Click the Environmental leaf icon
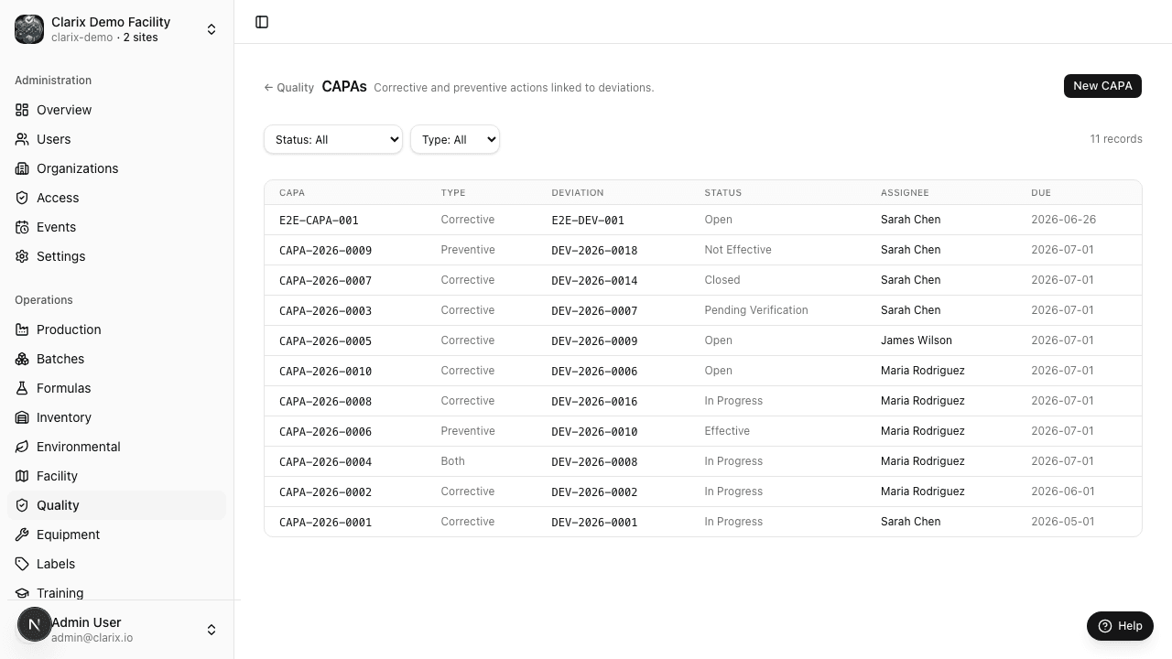1172x659 pixels. [22, 447]
